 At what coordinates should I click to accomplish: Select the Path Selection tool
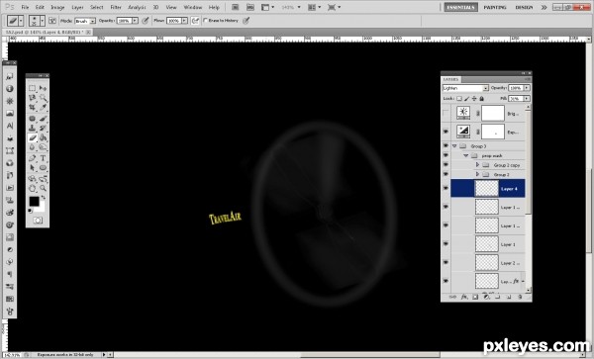(x=33, y=167)
